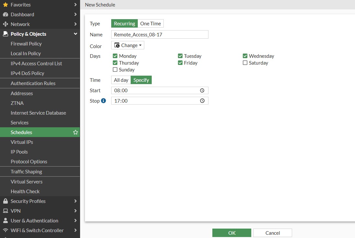Click the Security Profiles lock icon
The width and height of the screenshot is (355, 238).
(6, 201)
